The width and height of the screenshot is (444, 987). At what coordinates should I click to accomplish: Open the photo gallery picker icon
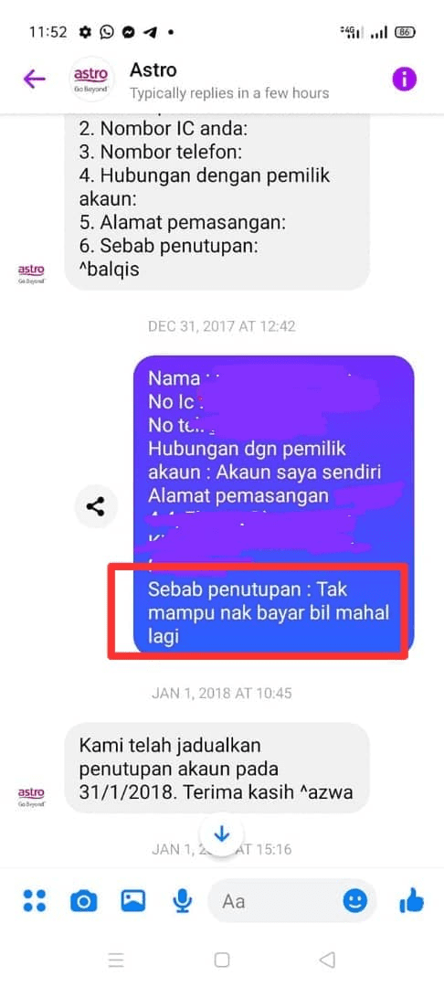(x=132, y=901)
